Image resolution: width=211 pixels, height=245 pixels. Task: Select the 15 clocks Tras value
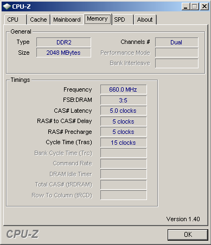124,143
